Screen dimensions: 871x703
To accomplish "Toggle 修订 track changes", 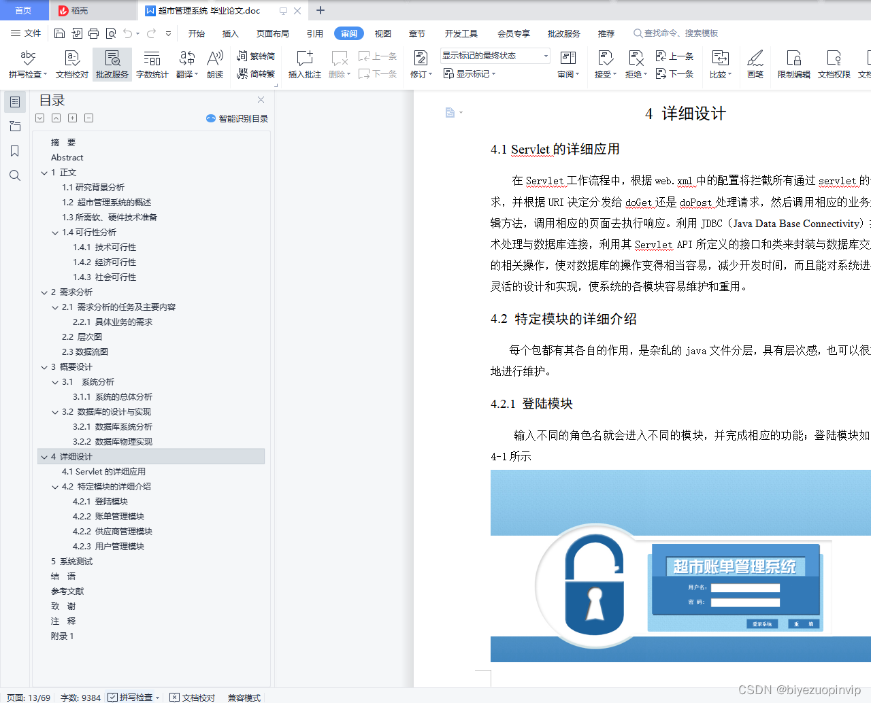I will 421,65.
